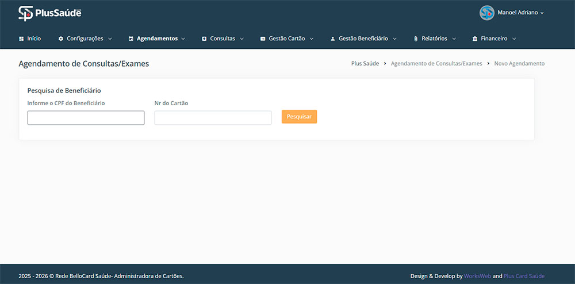This screenshot has width=575, height=284.
Task: Click the home icon beside Início
Action: pos(22,39)
